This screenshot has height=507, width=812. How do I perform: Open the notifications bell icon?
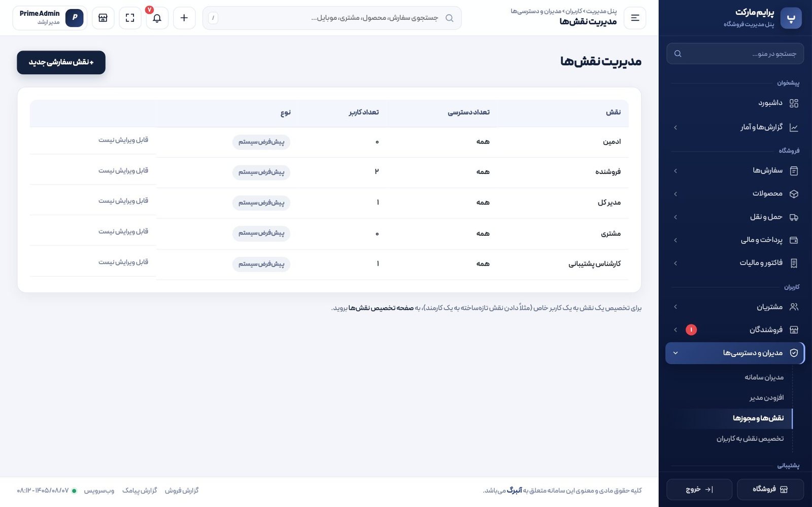pyautogui.click(x=157, y=18)
